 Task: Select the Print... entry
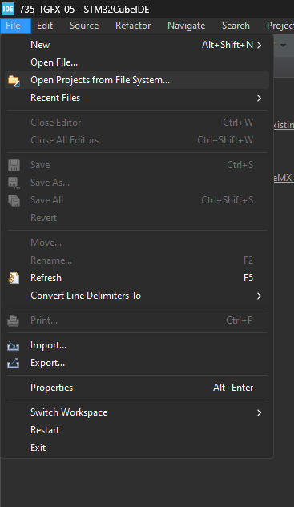pyautogui.click(x=137, y=320)
